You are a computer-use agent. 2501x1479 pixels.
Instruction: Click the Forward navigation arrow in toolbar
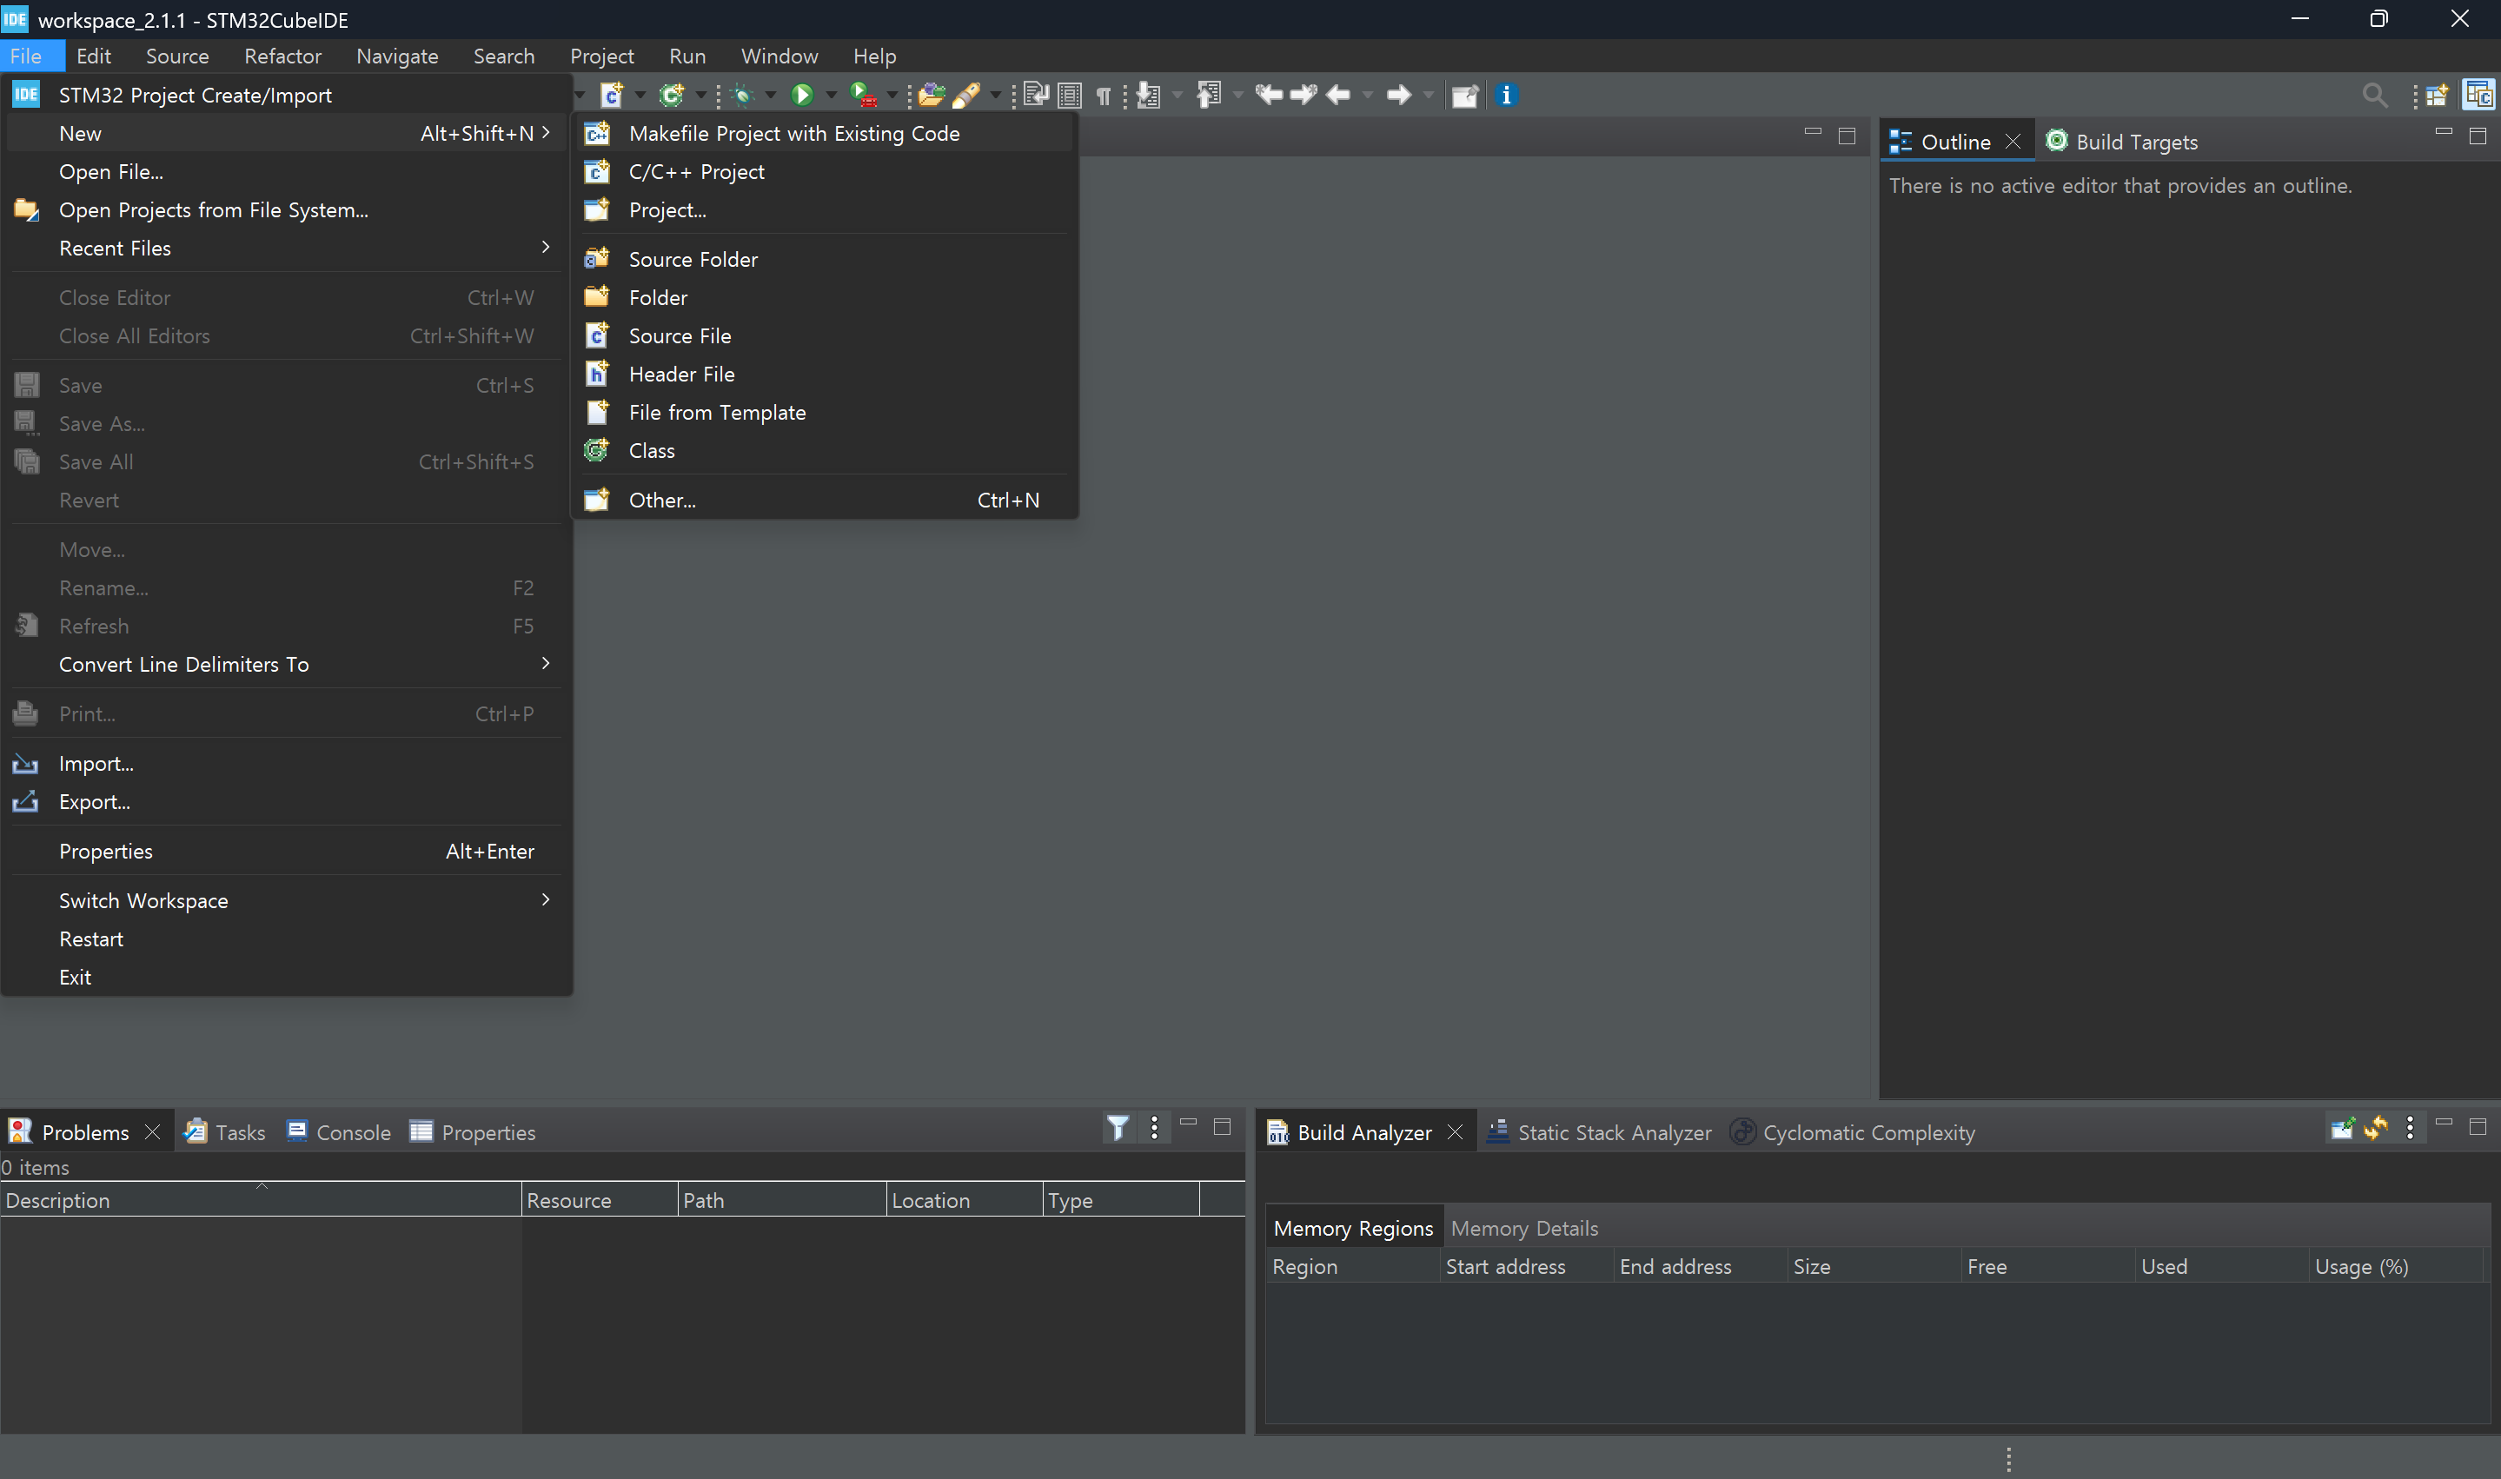click(x=1399, y=95)
